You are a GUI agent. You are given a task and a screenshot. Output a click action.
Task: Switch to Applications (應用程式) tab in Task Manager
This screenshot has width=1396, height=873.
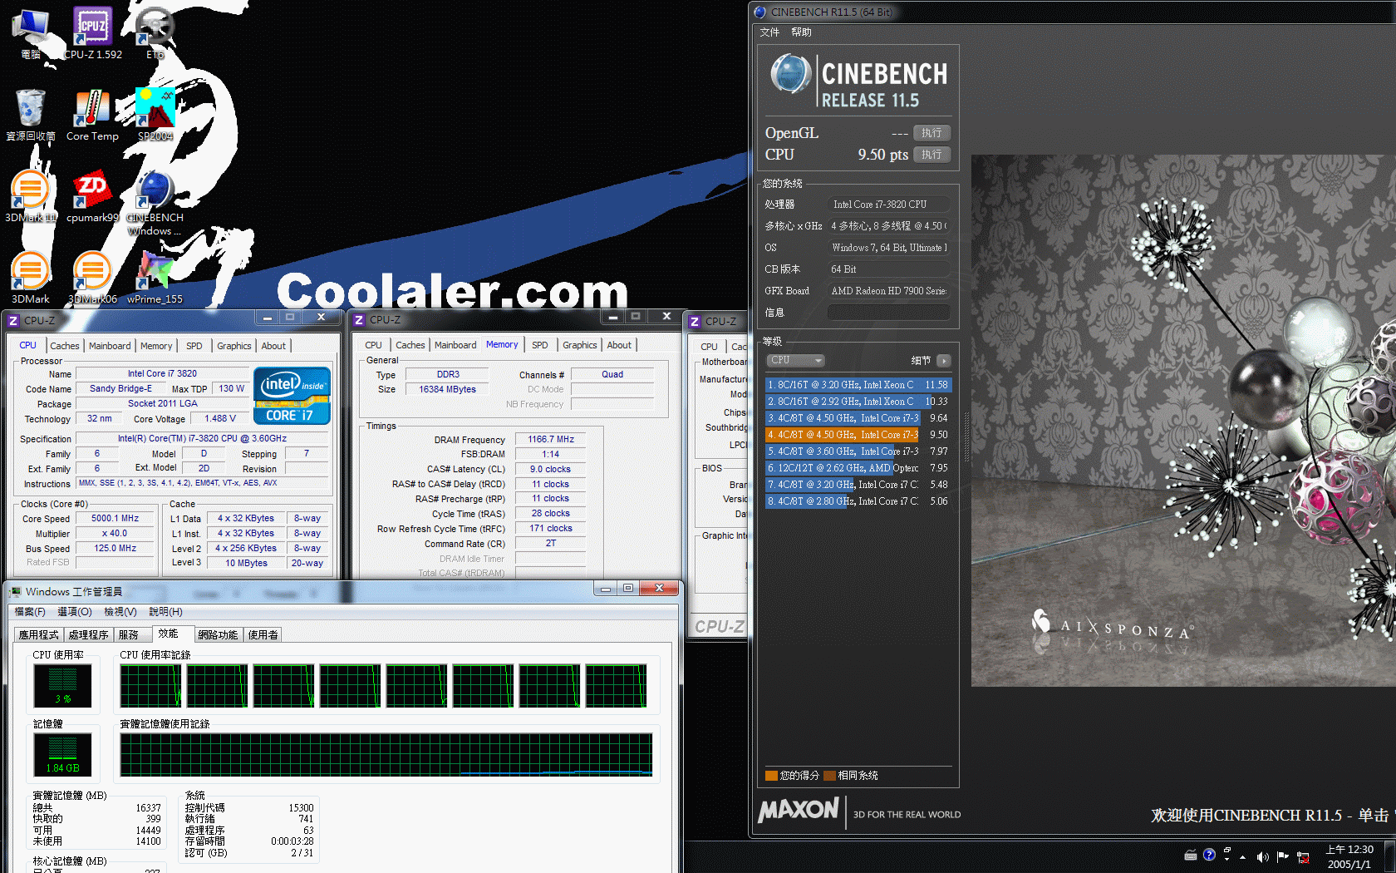tap(39, 634)
